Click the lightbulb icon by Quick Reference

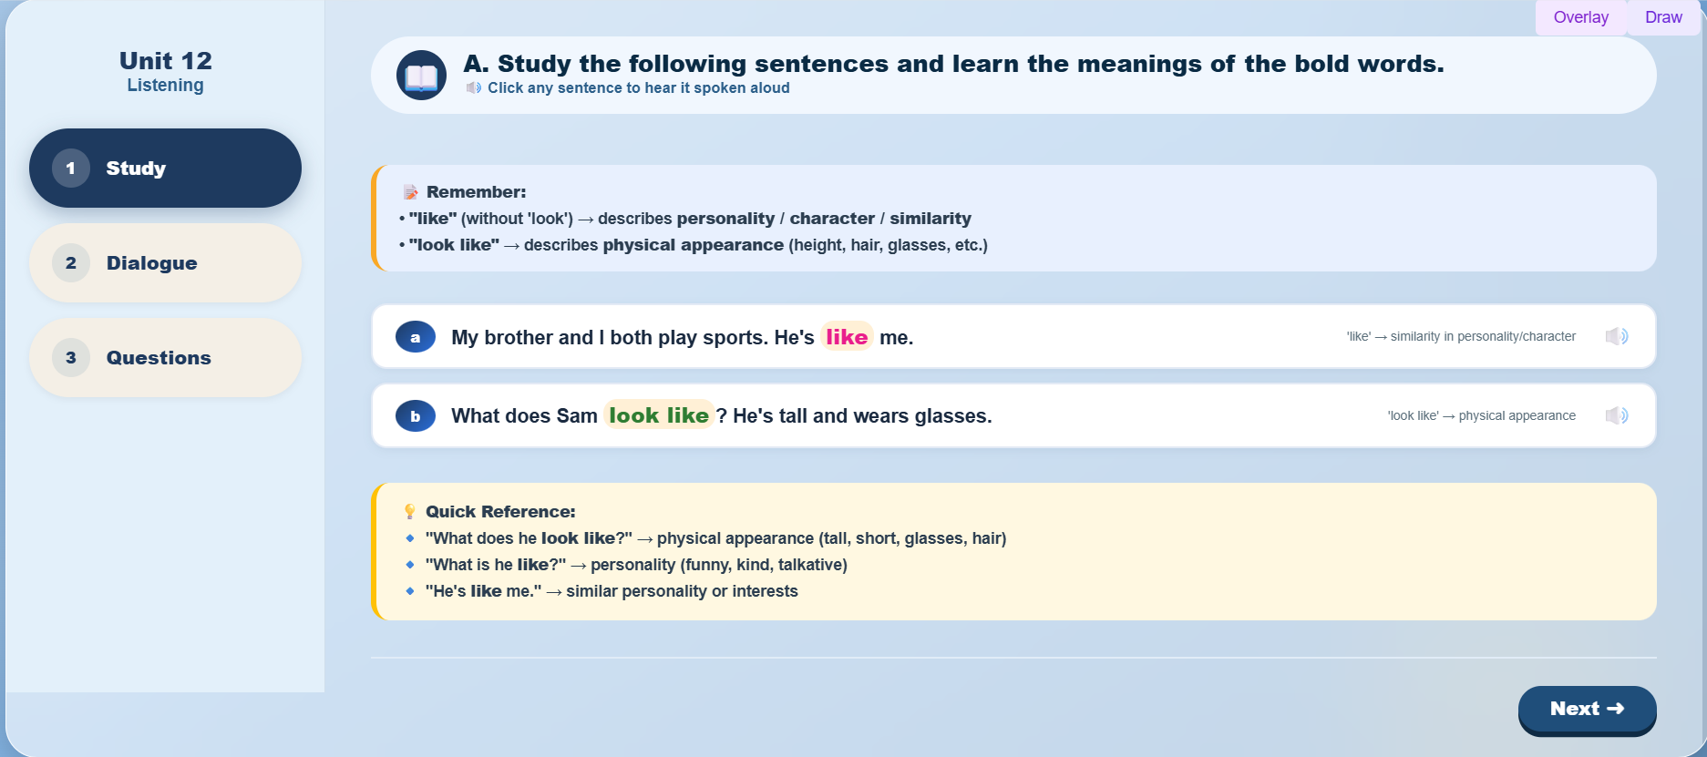click(x=410, y=512)
